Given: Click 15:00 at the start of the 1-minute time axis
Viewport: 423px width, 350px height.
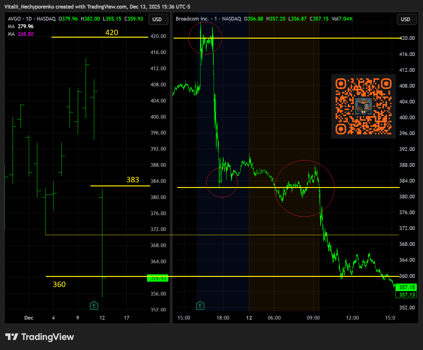Looking at the screenshot, I should tap(184, 318).
